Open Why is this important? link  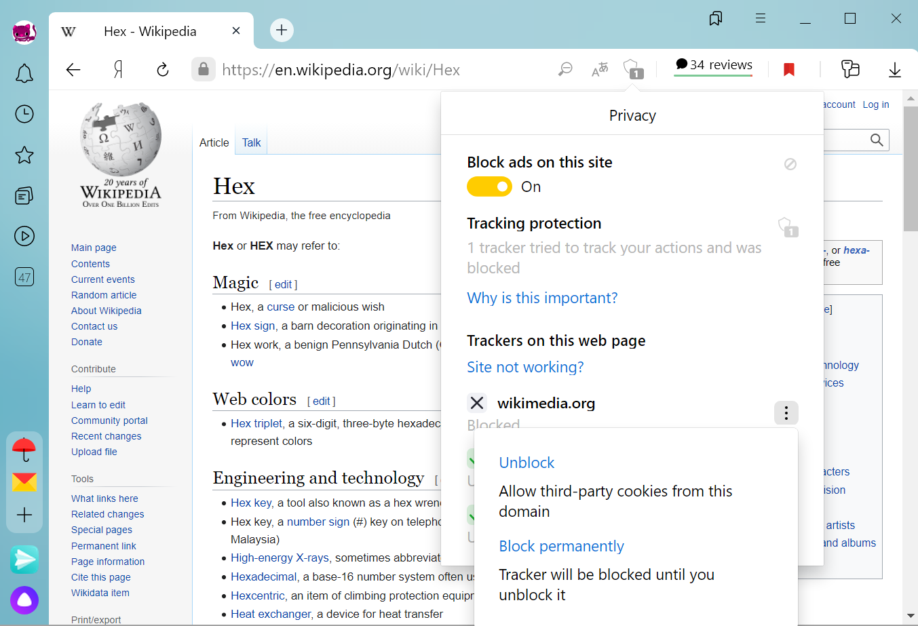pos(542,298)
